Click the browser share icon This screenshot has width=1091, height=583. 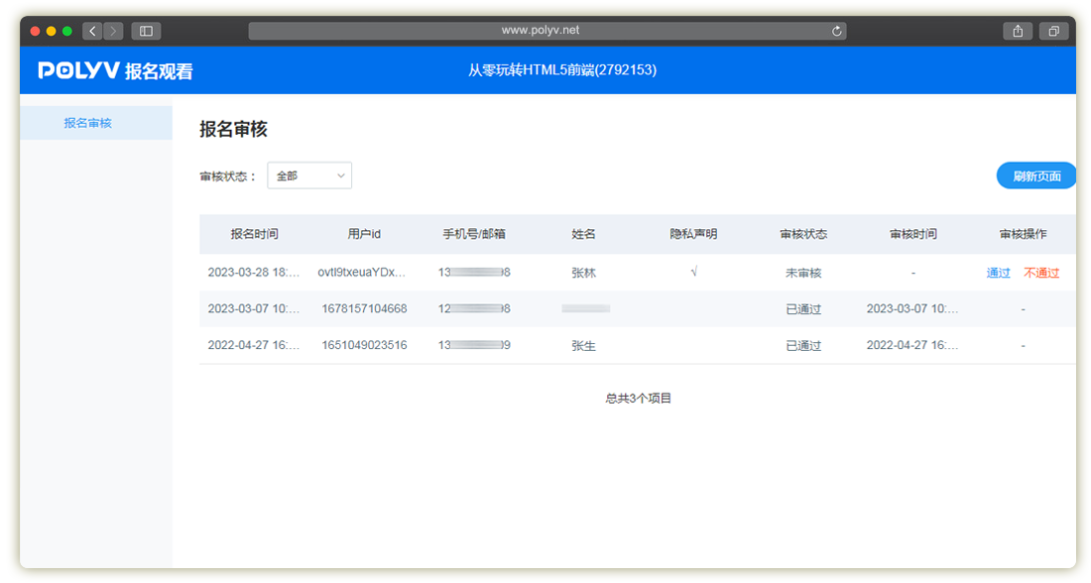(1018, 31)
